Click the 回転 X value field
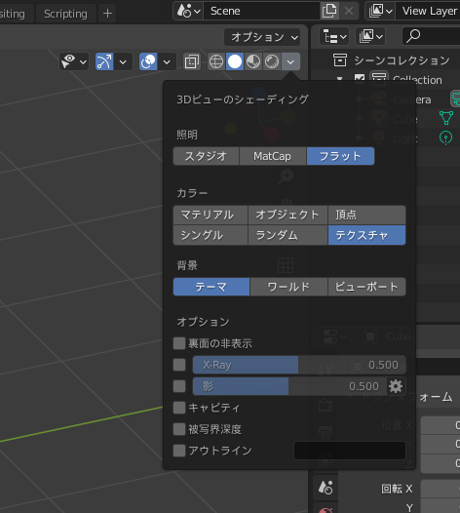460x513 pixels. [x=441, y=489]
